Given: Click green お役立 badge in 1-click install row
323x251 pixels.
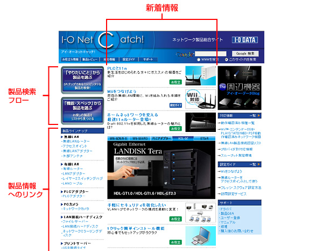Looking at the screenshot, I should [175, 242].
